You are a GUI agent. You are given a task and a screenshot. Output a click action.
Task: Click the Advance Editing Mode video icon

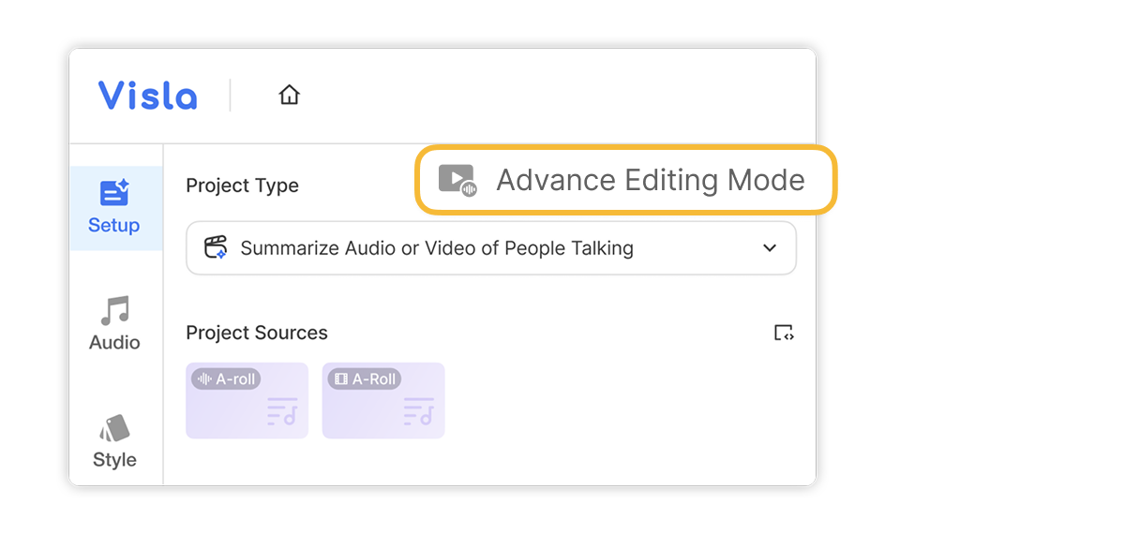point(457,180)
